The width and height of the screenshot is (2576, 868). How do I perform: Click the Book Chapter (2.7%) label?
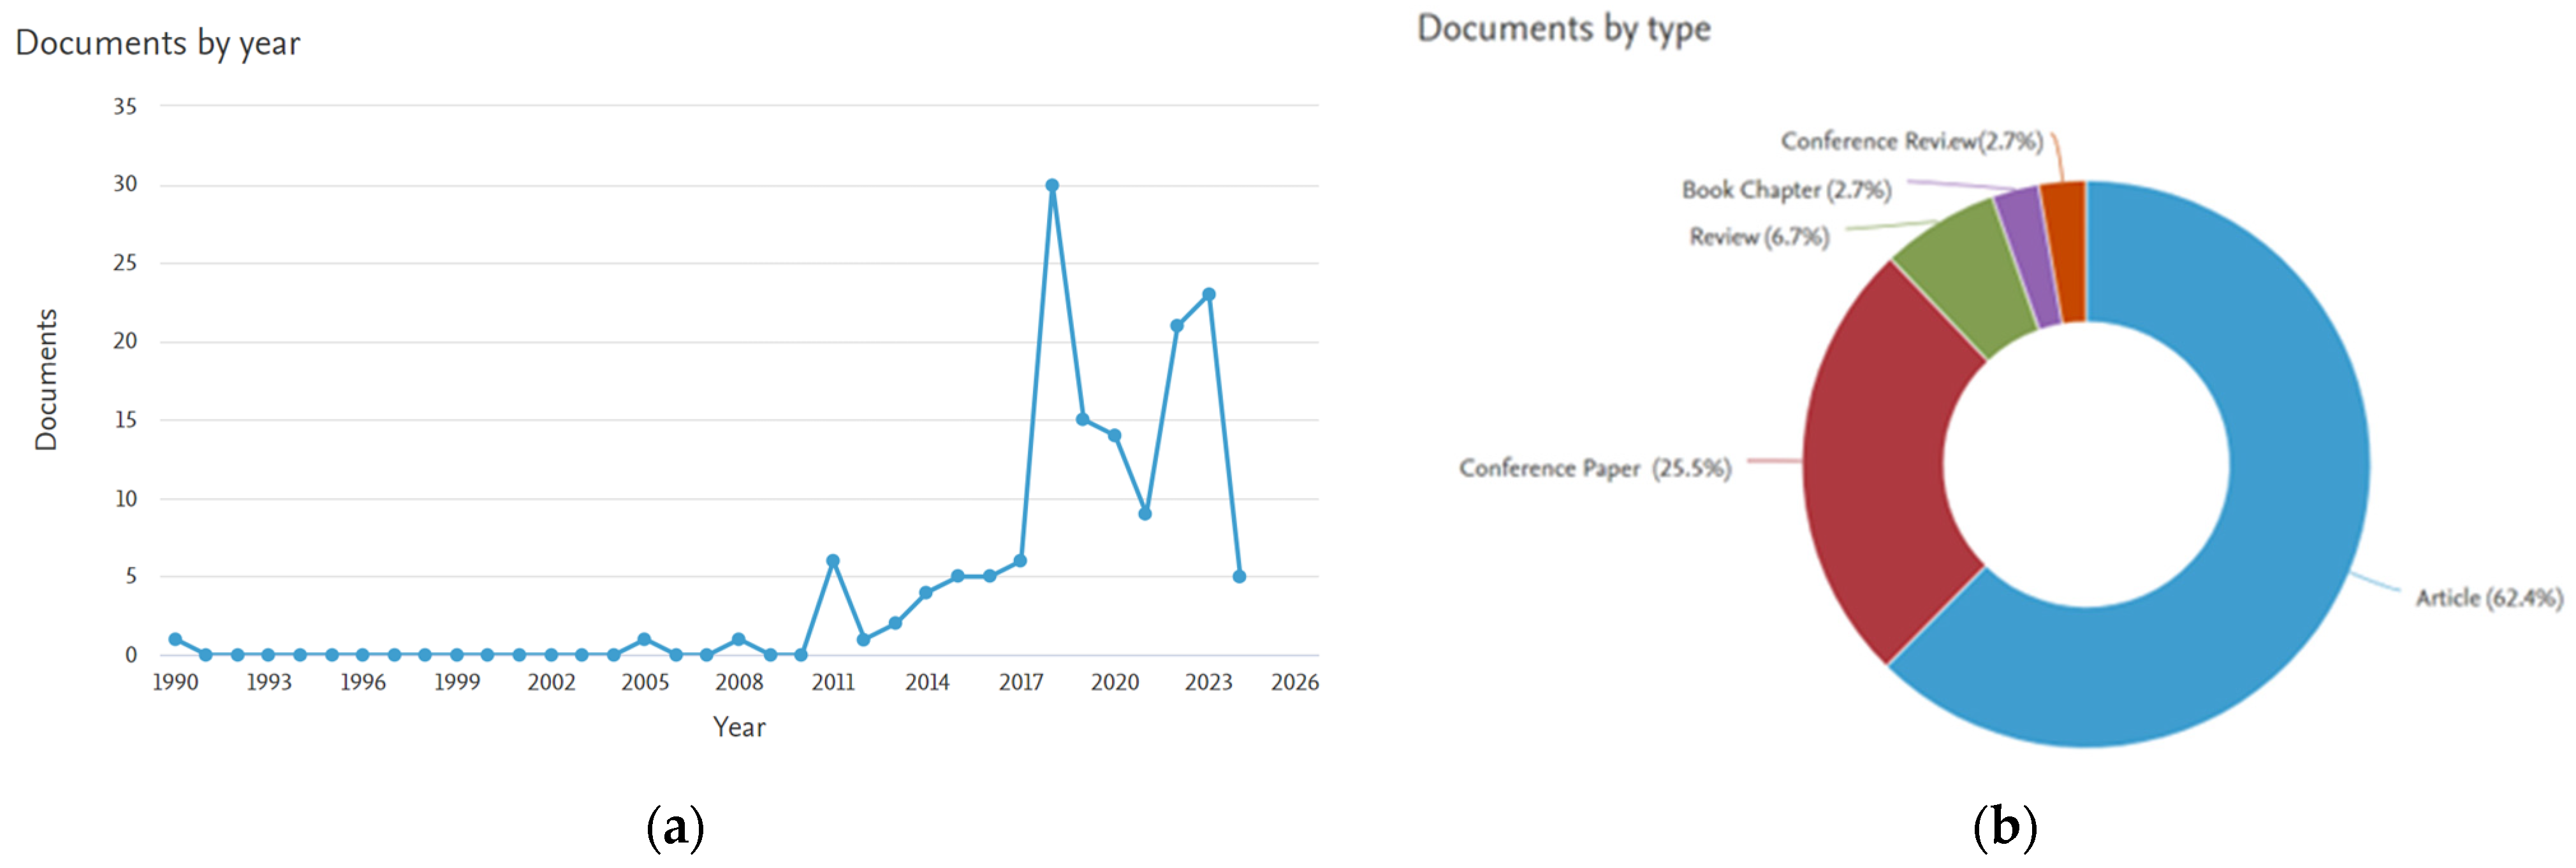(1786, 190)
